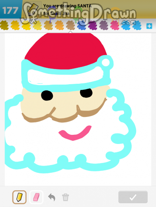Click Santa's red hat on the canvas

pos(66,51)
